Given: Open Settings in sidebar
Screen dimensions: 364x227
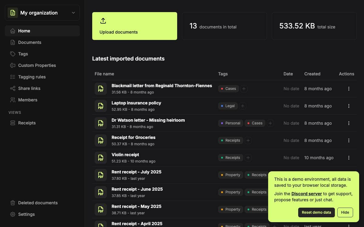Looking at the screenshot, I should click(42, 214).
